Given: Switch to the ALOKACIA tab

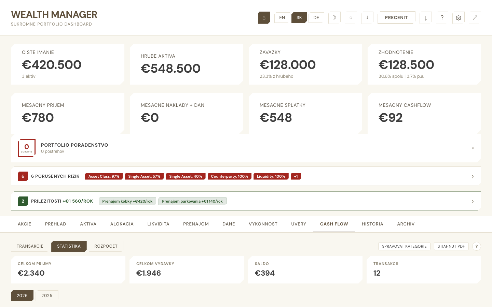Looking at the screenshot, I should [x=122, y=224].
